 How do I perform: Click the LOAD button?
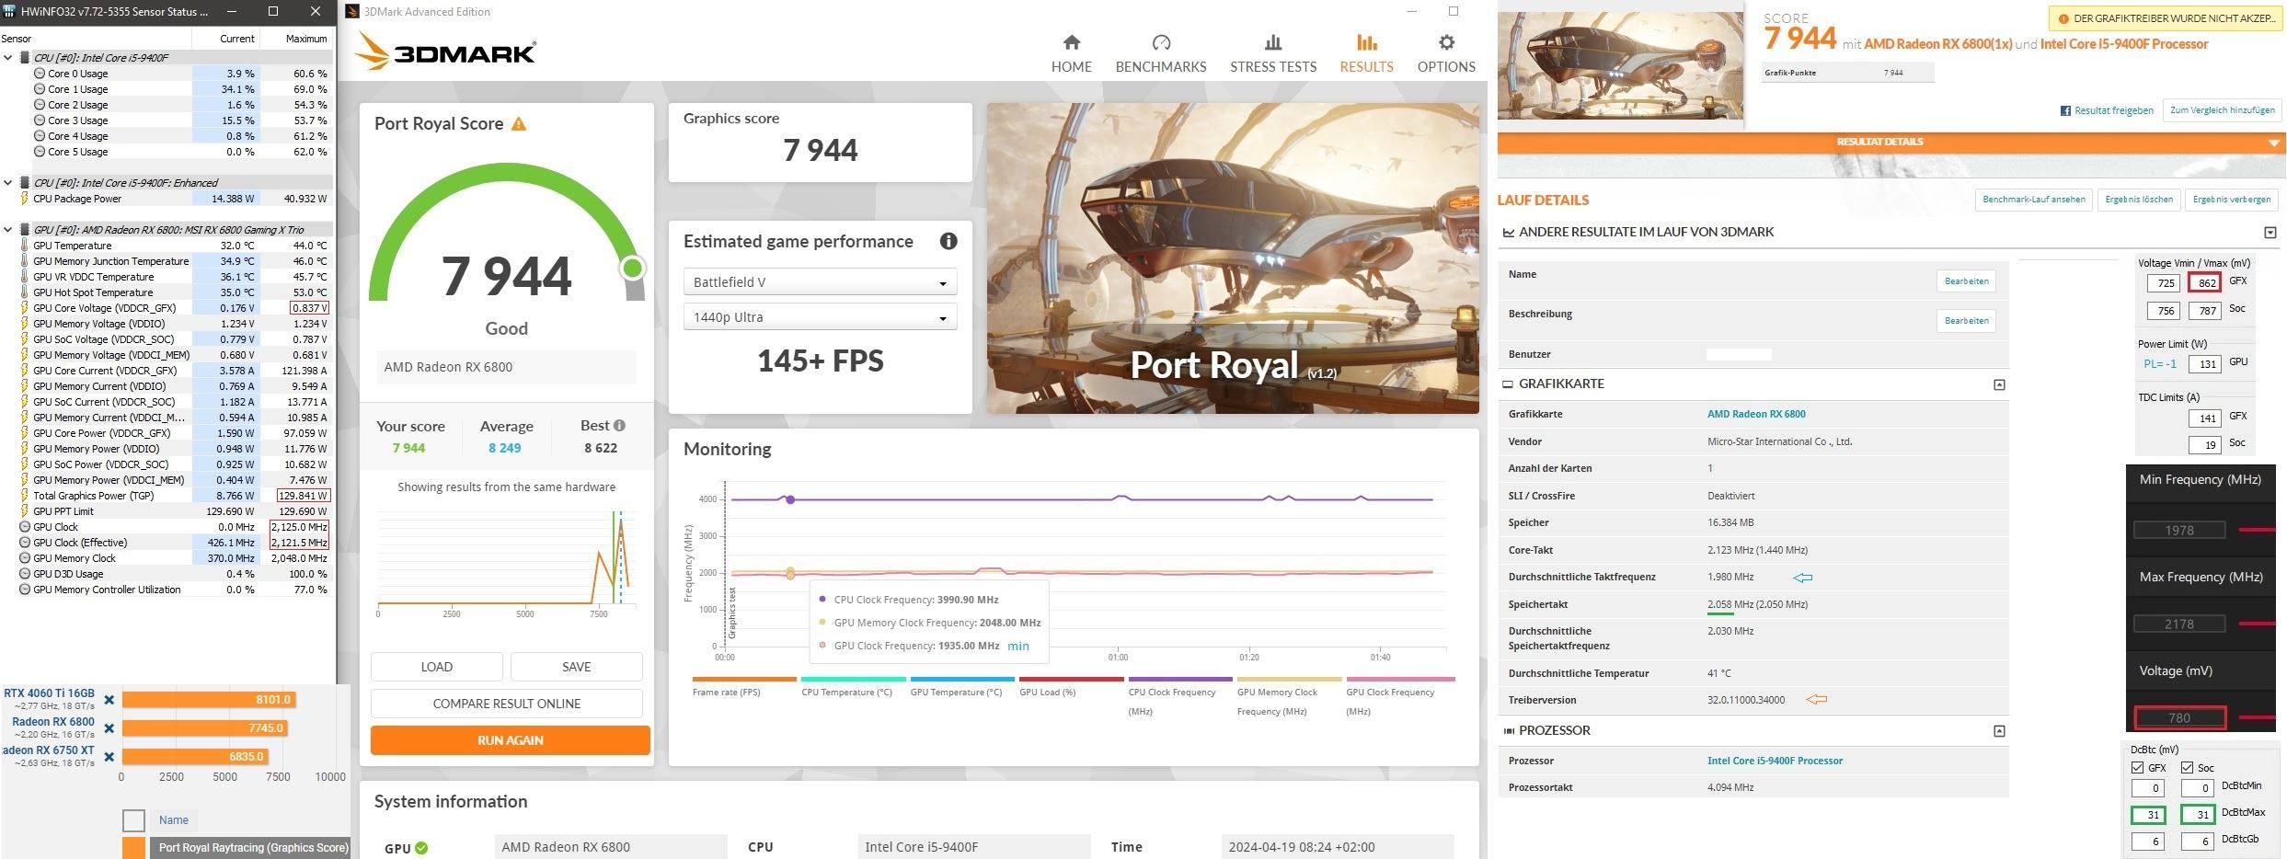coord(436,667)
